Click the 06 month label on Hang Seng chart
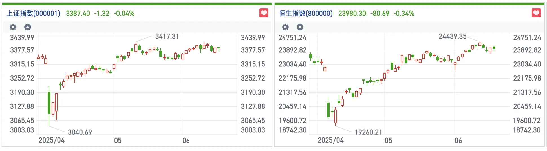The height and width of the screenshot is (151, 547). point(458,141)
